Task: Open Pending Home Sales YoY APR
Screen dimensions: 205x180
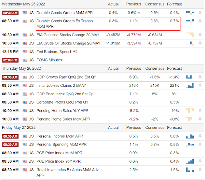Action: pos(63,111)
